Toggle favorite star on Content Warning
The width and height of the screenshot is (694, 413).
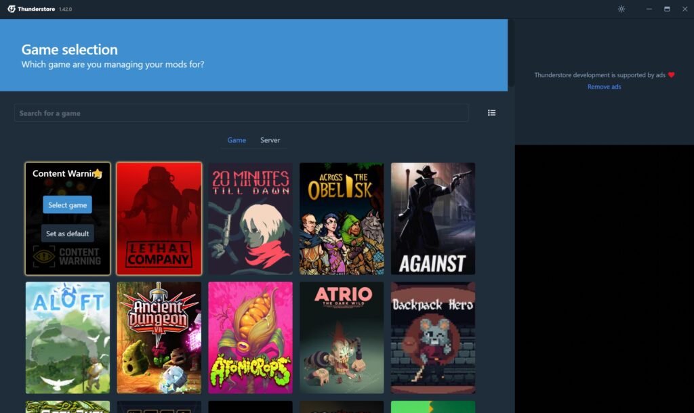coord(98,173)
